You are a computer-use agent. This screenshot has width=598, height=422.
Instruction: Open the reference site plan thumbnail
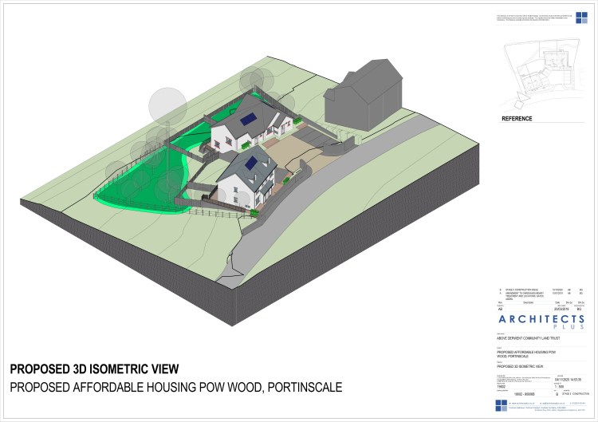click(x=541, y=74)
